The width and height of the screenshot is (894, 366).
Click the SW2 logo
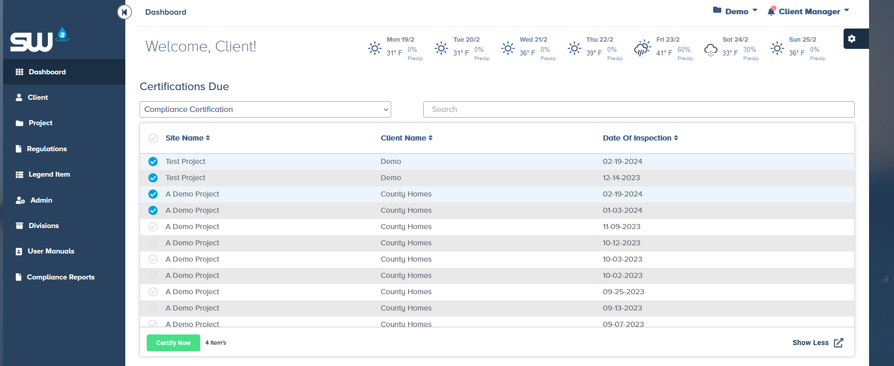(39, 40)
